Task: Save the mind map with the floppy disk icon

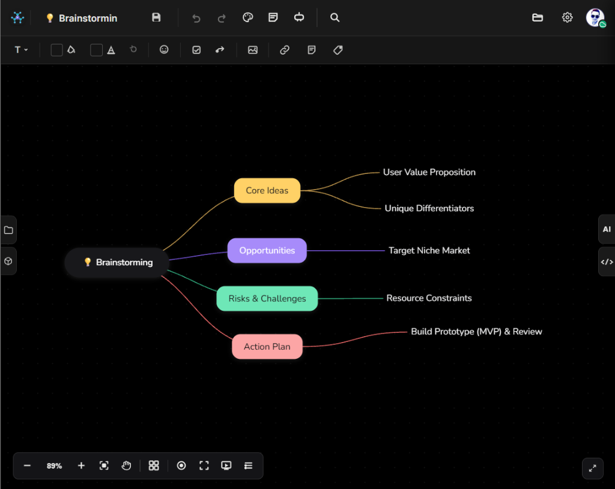Action: click(x=156, y=17)
